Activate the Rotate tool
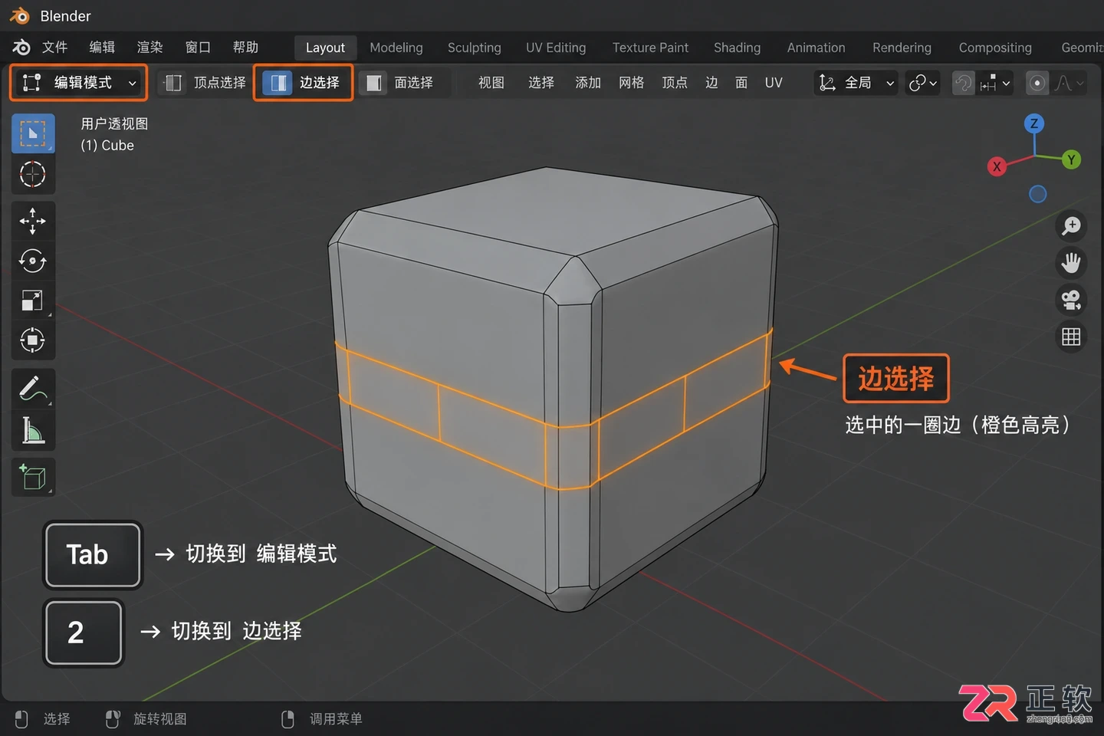Image resolution: width=1104 pixels, height=736 pixels. click(32, 261)
